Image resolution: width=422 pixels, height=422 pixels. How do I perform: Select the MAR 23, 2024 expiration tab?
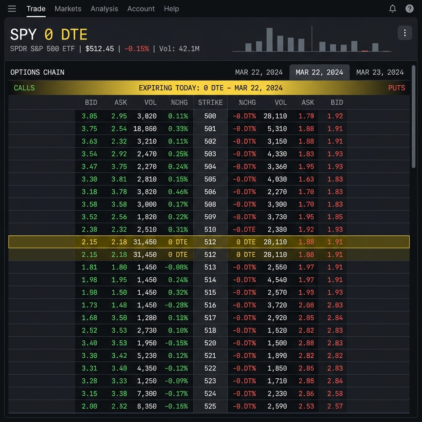(380, 72)
